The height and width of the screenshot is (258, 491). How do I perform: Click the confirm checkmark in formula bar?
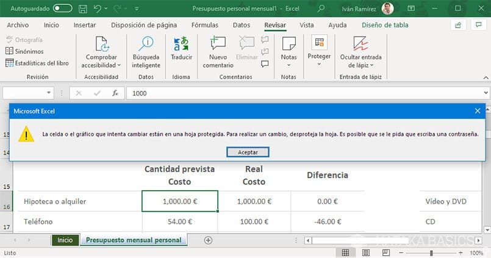point(97,93)
